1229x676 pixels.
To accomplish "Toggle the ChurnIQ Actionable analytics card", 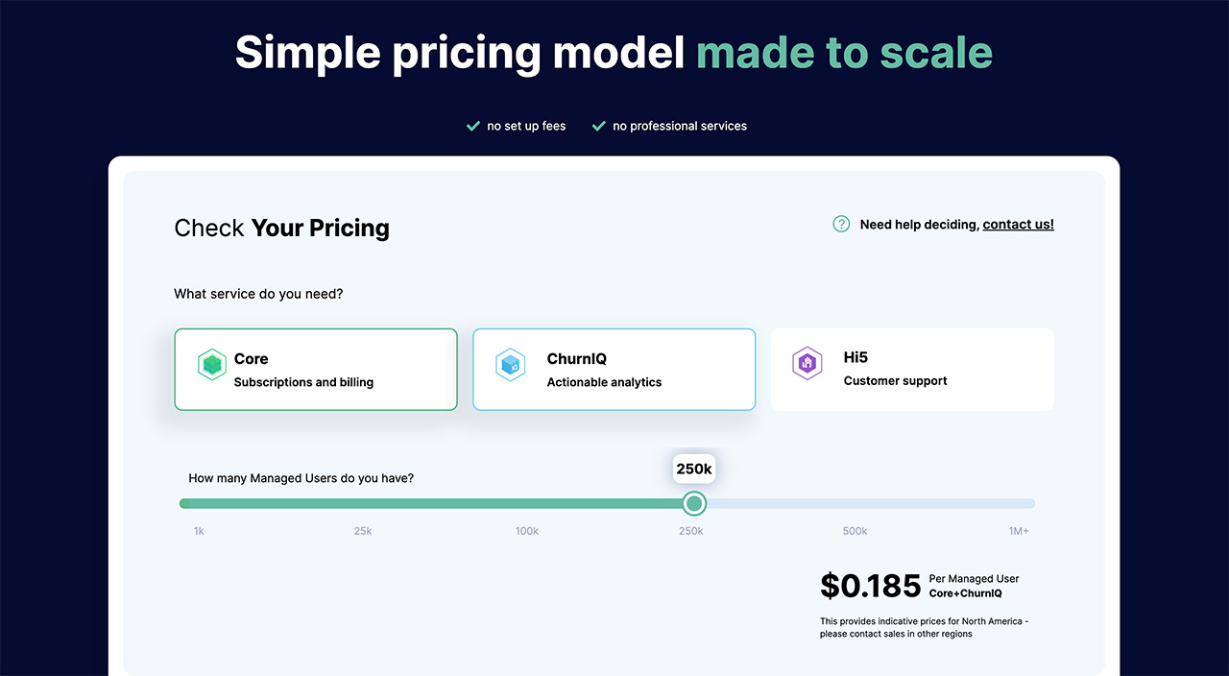I will tap(614, 370).
